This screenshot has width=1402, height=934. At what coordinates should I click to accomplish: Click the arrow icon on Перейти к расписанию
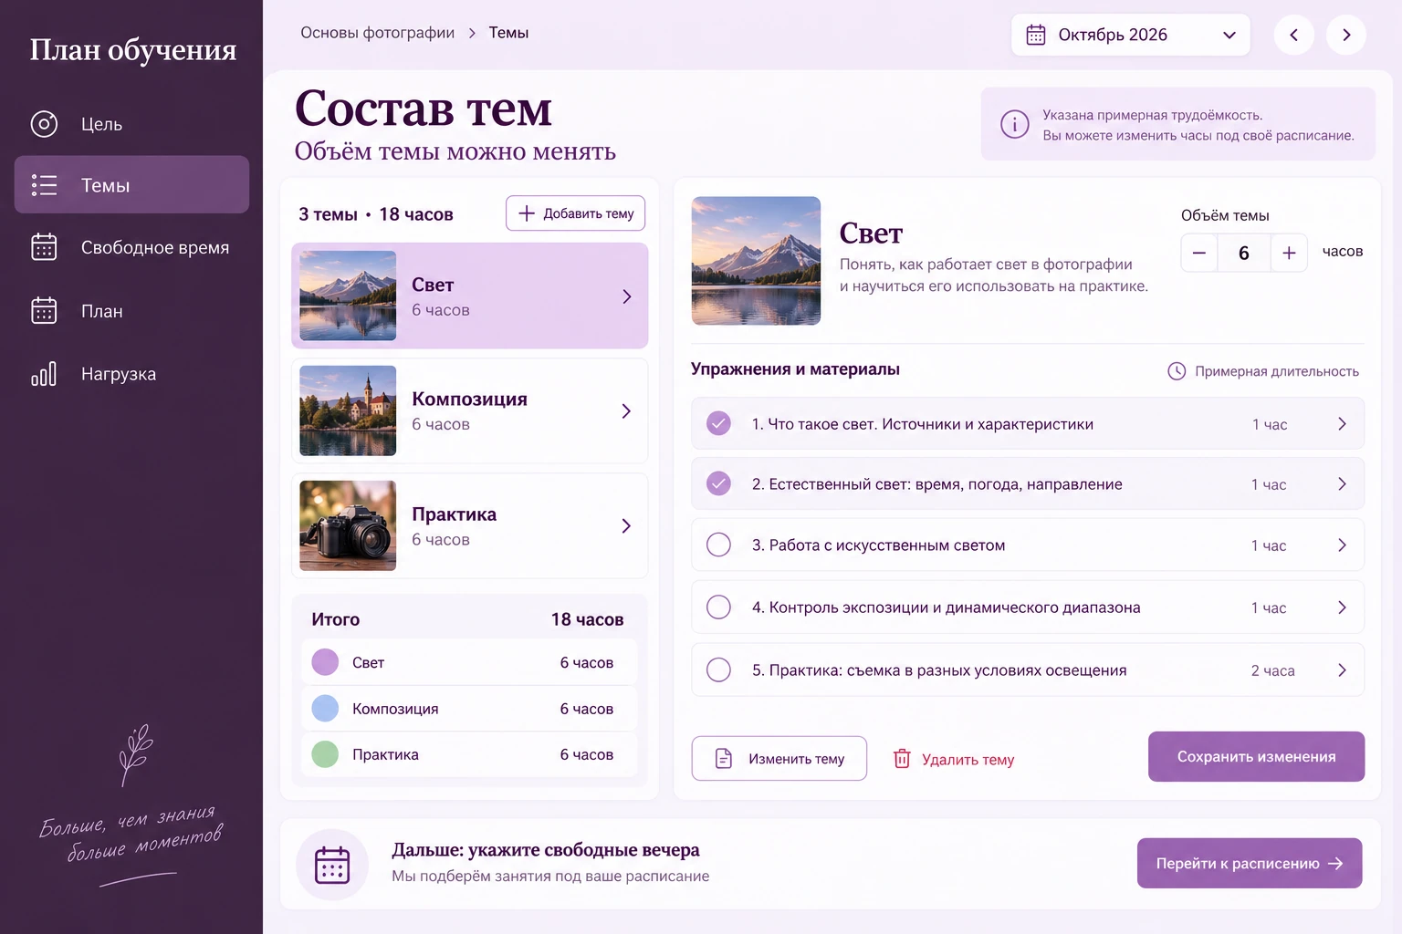click(x=1335, y=863)
